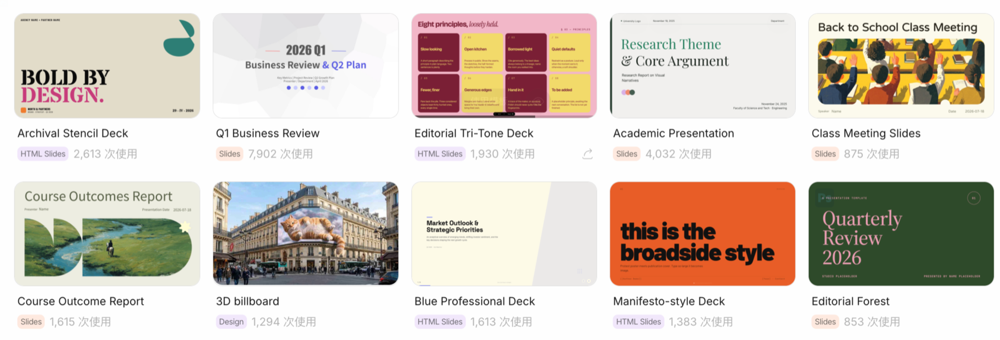Open the green Quarterly Review 2026 thumbnail
1000x340 pixels.
click(x=901, y=234)
